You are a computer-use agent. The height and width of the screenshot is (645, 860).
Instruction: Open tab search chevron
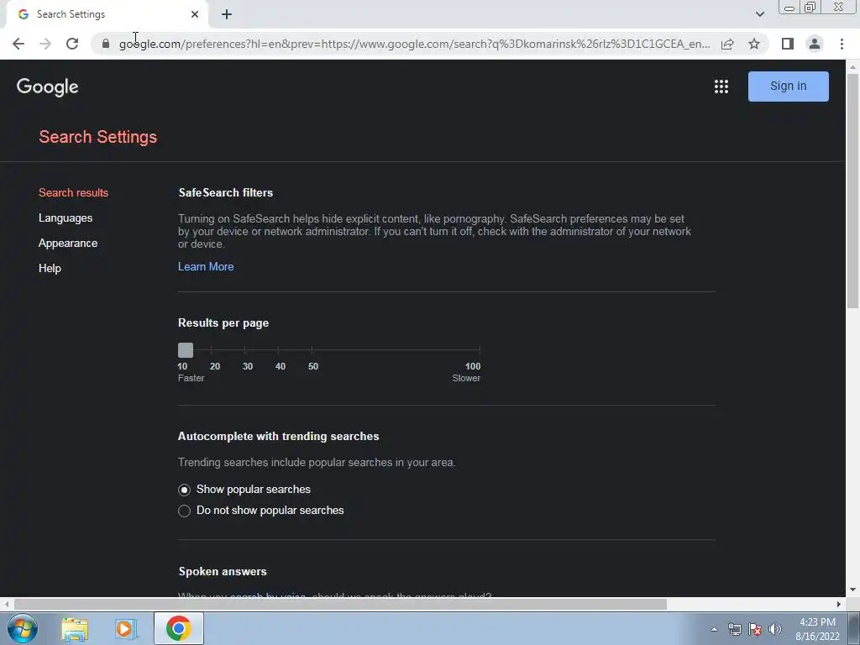759,14
